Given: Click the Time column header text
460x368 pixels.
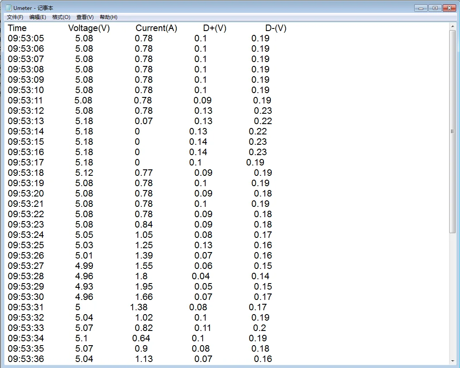Looking at the screenshot, I should tap(17, 28).
